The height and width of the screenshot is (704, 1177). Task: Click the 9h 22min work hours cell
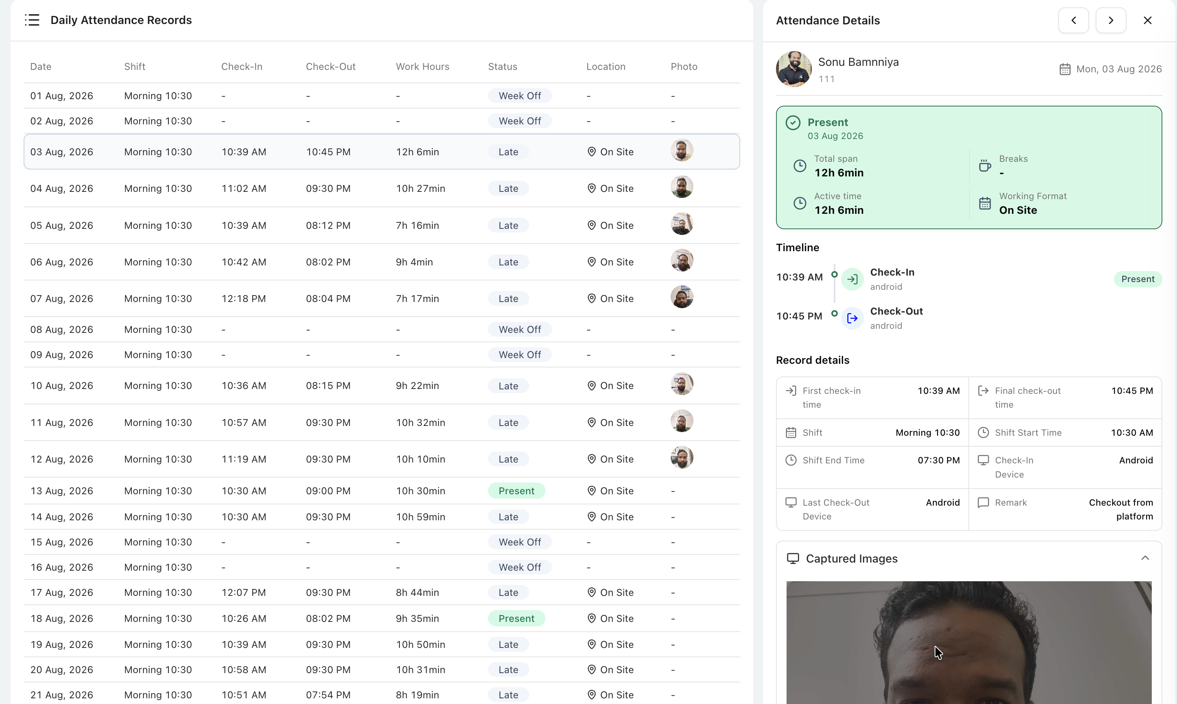pyautogui.click(x=417, y=386)
